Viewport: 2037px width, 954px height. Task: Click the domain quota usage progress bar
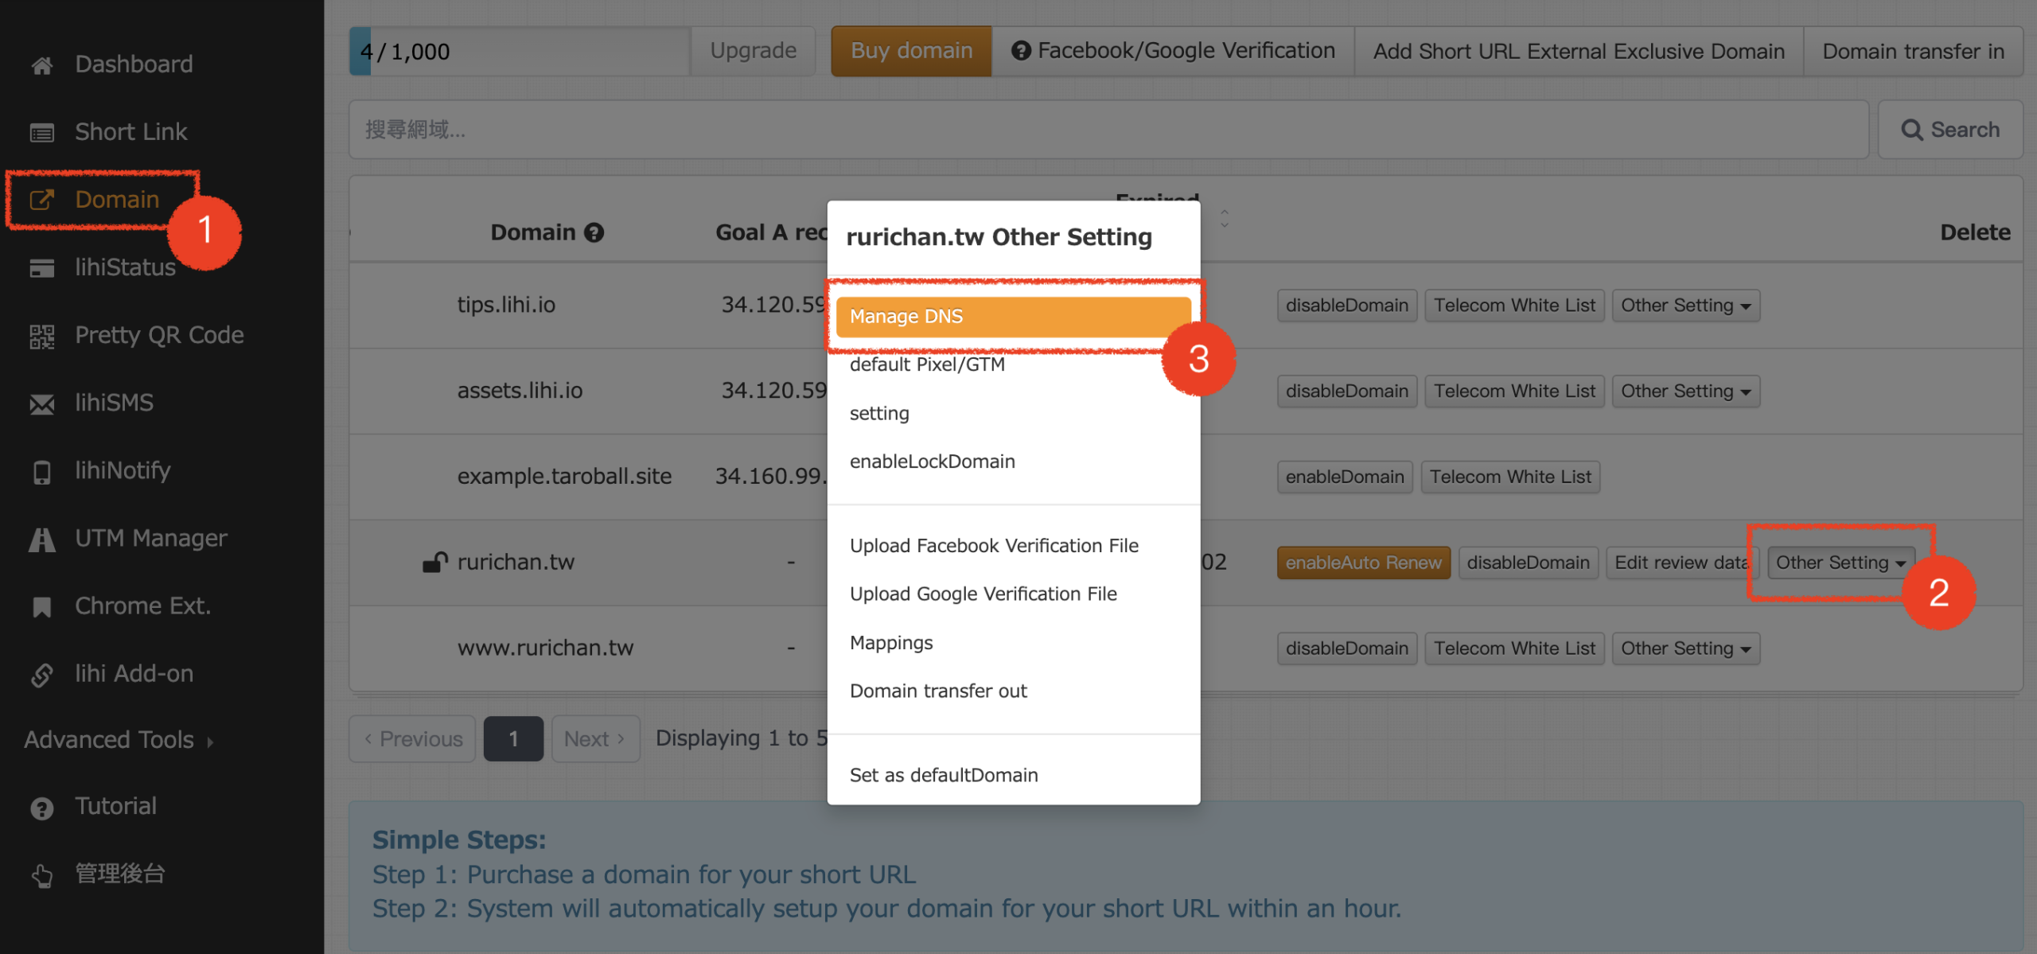click(x=519, y=51)
